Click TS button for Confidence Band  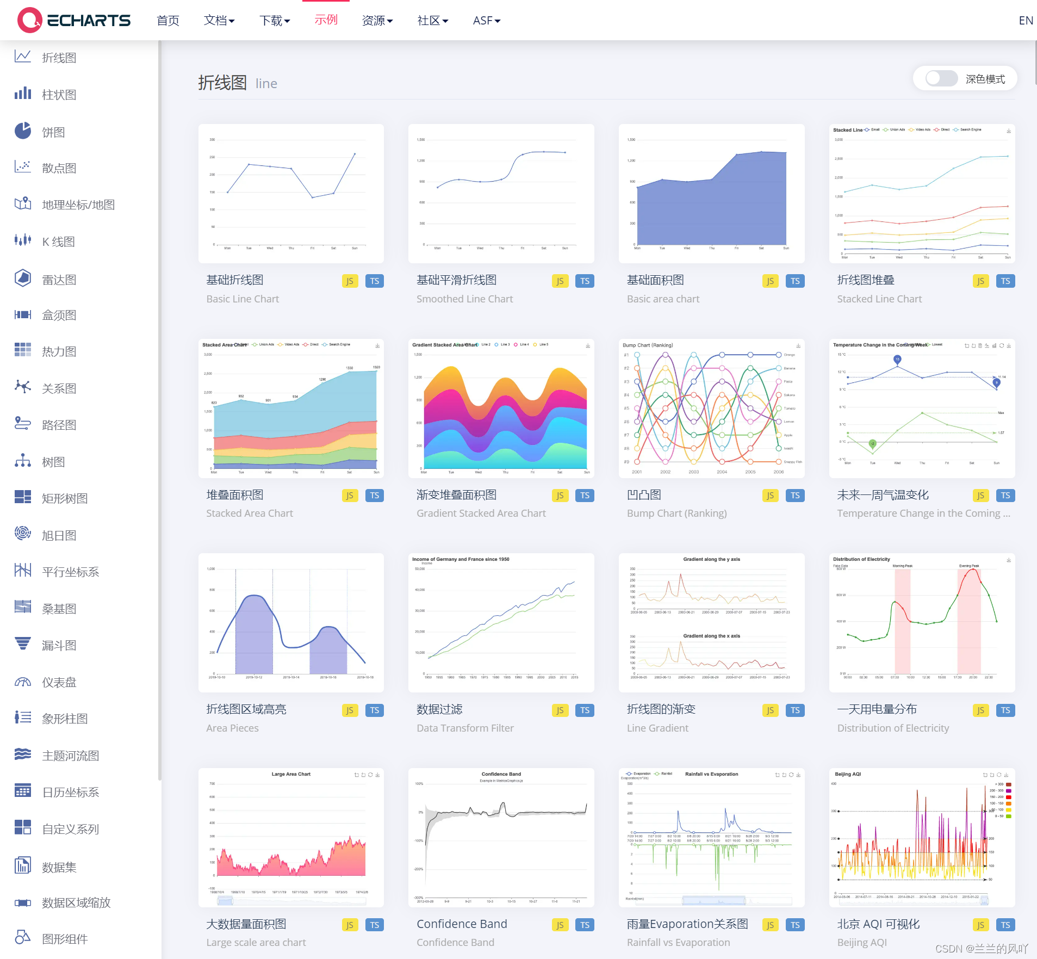[x=585, y=925]
